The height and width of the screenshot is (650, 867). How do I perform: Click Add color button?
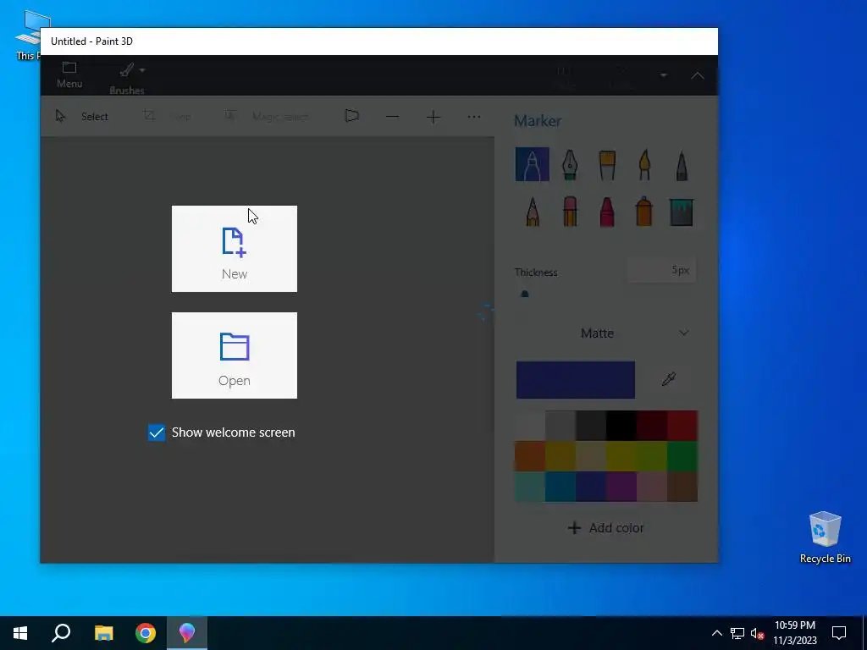click(606, 528)
